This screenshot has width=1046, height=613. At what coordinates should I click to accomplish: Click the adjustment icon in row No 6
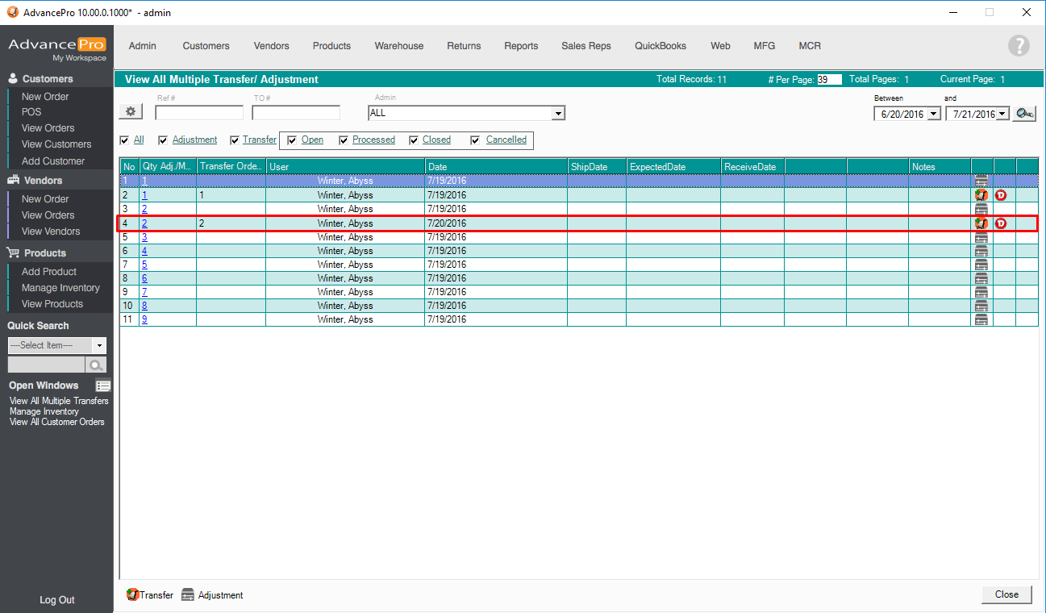point(981,251)
